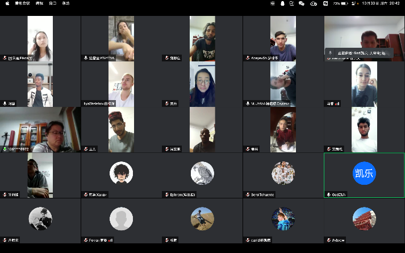Click the falcon avatar of Ephrem

coord(202,173)
